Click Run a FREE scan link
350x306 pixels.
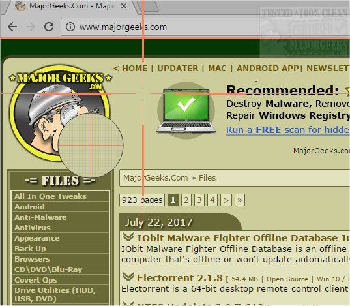pos(287,130)
